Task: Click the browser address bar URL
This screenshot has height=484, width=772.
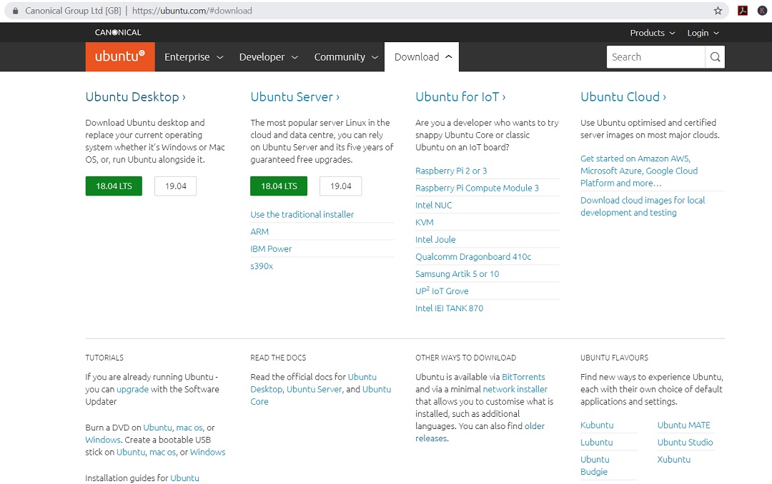Action: pos(192,10)
